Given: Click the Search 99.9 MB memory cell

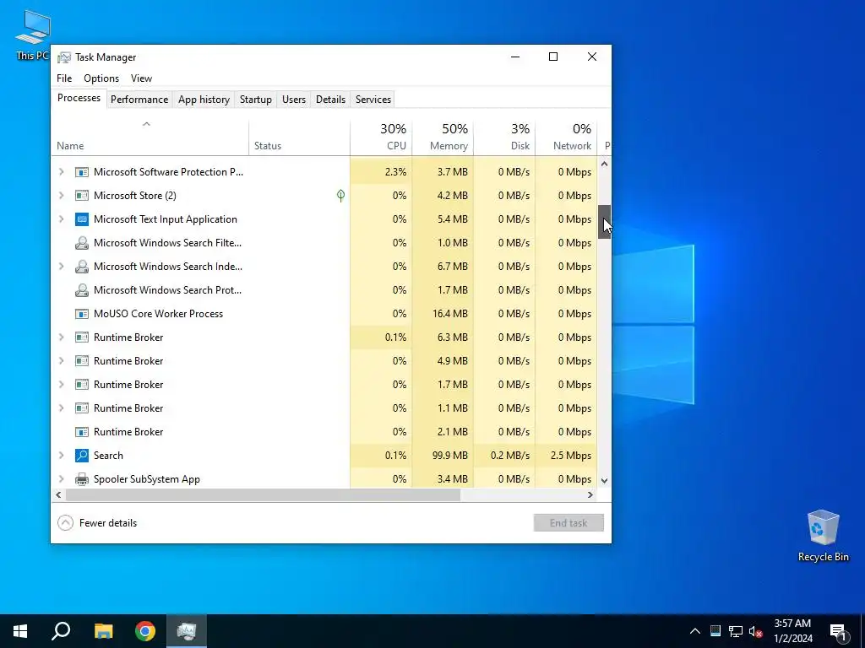Looking at the screenshot, I should click(443, 456).
